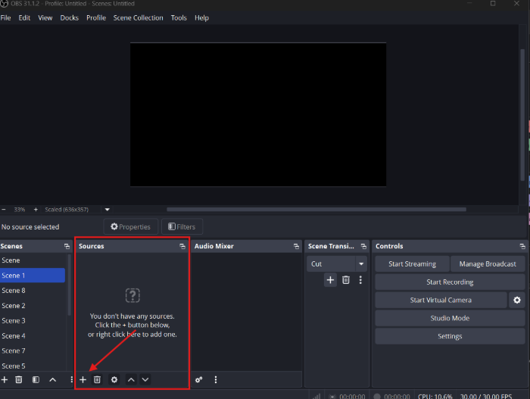Image resolution: width=530 pixels, height=399 pixels.
Task: Open the Scene Collection menu
Action: click(x=138, y=17)
